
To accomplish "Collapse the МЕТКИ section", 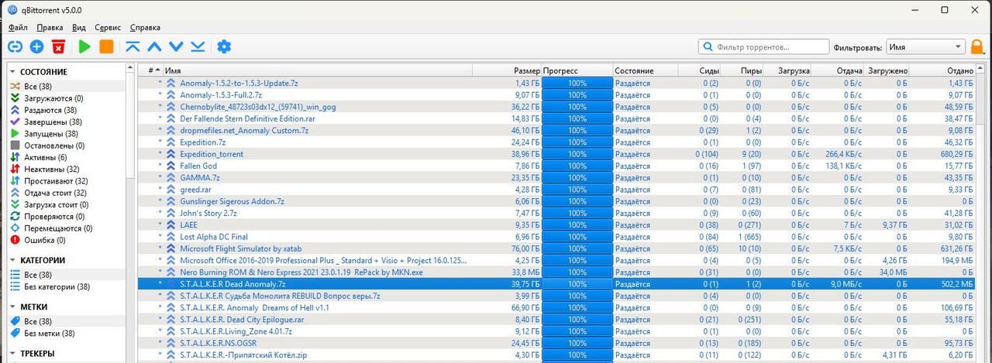I will coord(13,307).
